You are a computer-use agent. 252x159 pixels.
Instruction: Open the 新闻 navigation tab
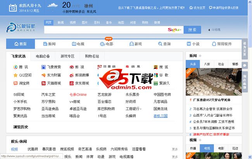pyautogui.click(x=49, y=44)
